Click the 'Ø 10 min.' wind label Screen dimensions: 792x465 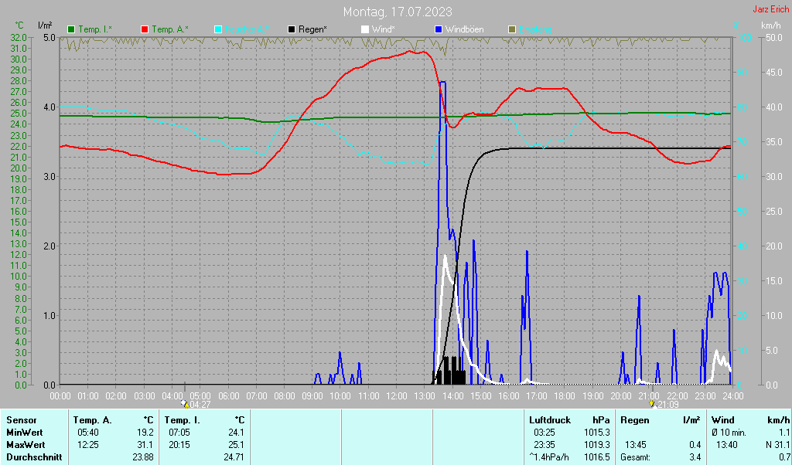coord(729,433)
